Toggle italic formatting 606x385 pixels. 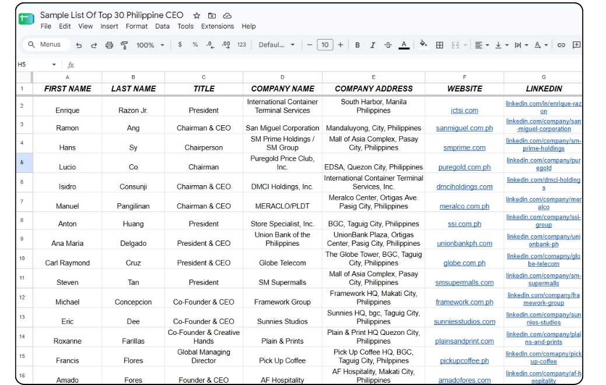pos(373,45)
